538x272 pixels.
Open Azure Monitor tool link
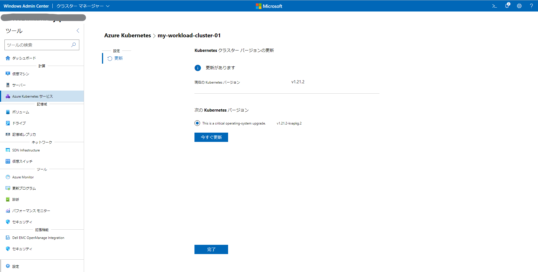[x=42, y=177]
